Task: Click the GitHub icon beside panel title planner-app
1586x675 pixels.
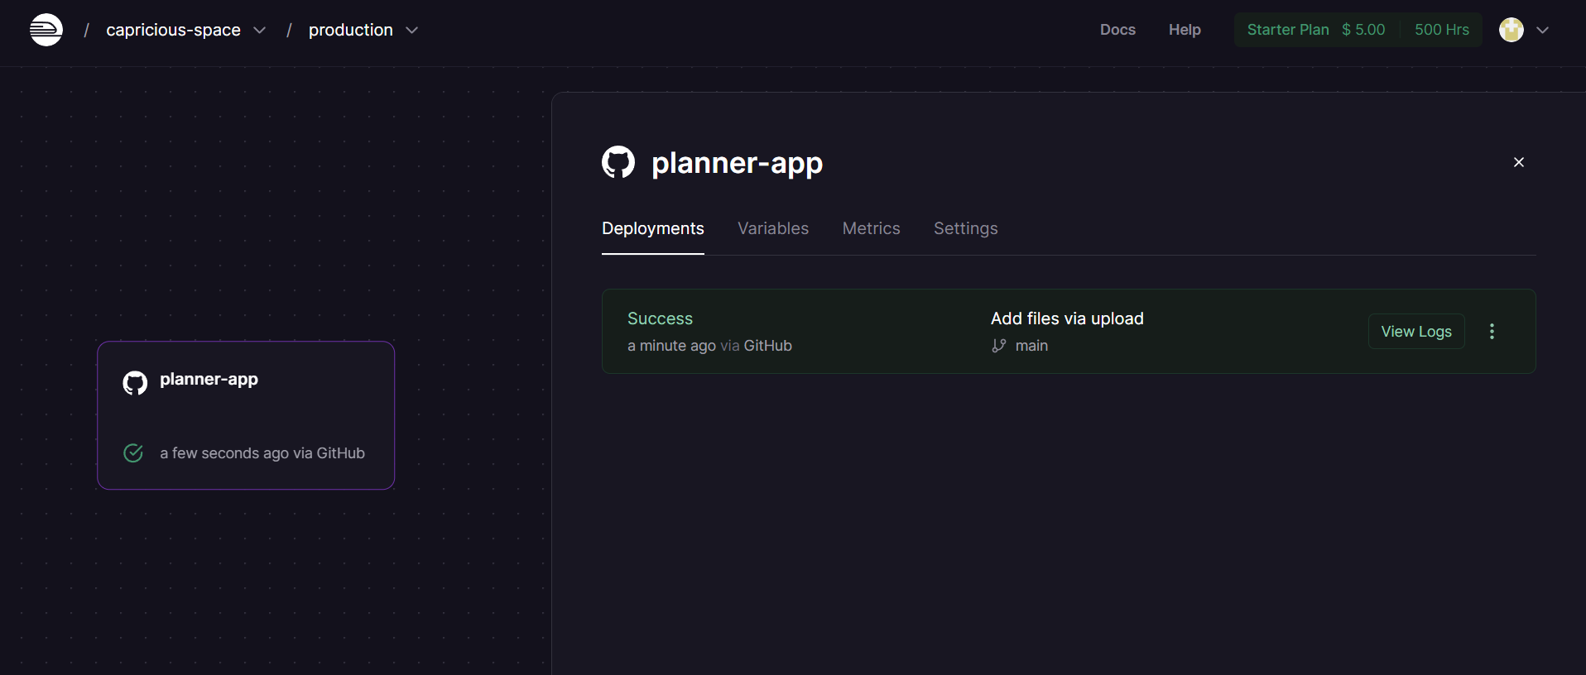Action: [x=618, y=162]
